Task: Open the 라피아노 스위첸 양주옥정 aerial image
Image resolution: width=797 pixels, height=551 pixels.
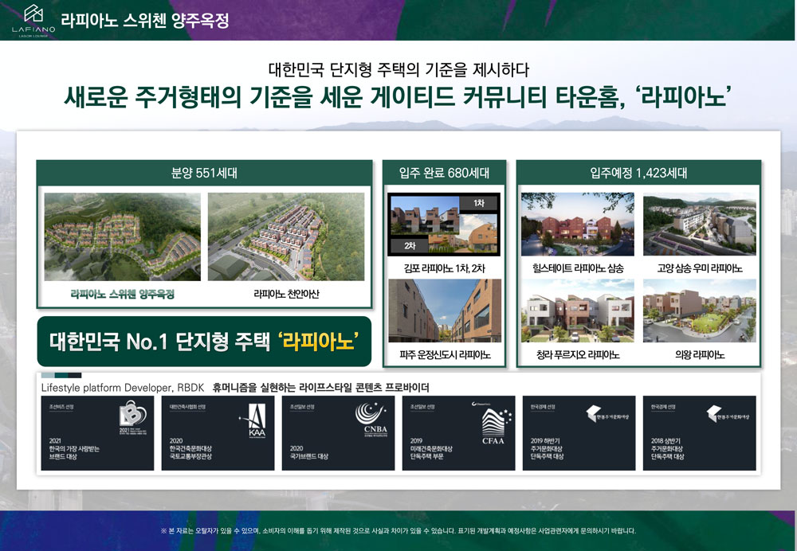Action: (122, 236)
